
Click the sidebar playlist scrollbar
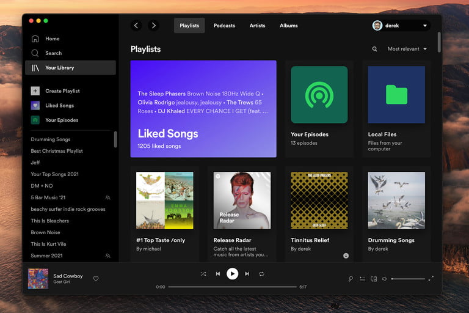[x=115, y=139]
